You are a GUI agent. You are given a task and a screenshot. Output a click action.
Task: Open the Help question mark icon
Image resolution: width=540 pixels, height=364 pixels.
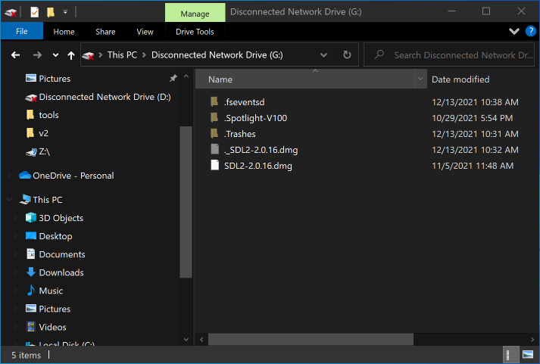pyautogui.click(x=530, y=31)
